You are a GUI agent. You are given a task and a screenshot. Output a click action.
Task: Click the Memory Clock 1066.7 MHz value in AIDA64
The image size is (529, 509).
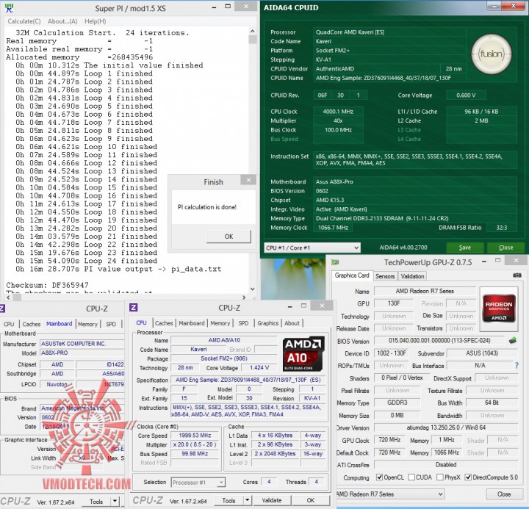333,228
